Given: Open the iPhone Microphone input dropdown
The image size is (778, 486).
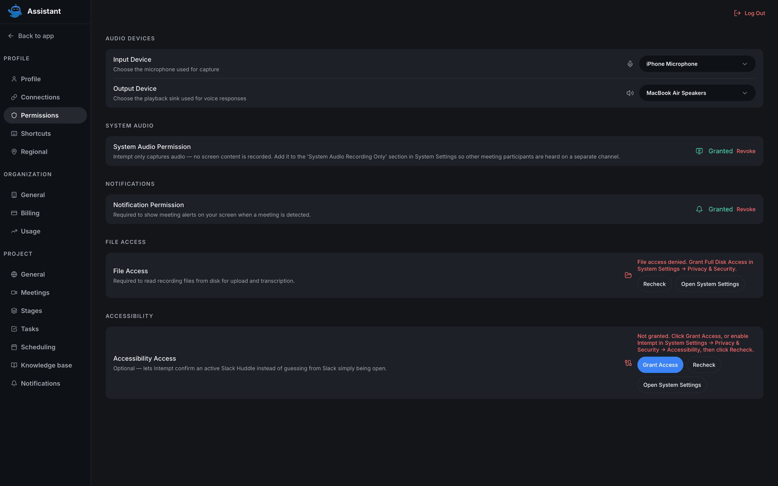Looking at the screenshot, I should pyautogui.click(x=697, y=64).
